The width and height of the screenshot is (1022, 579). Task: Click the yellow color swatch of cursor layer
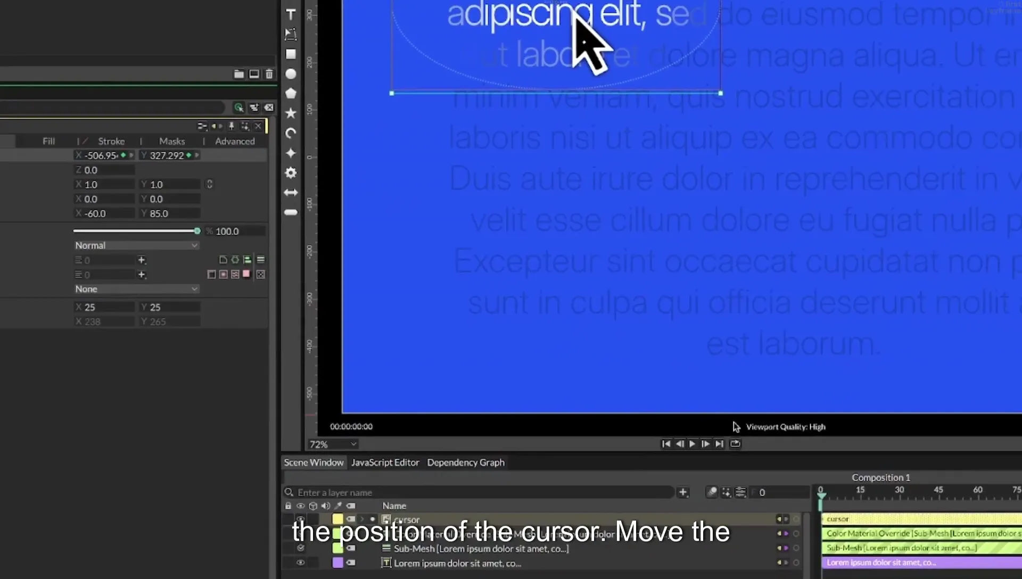(338, 519)
